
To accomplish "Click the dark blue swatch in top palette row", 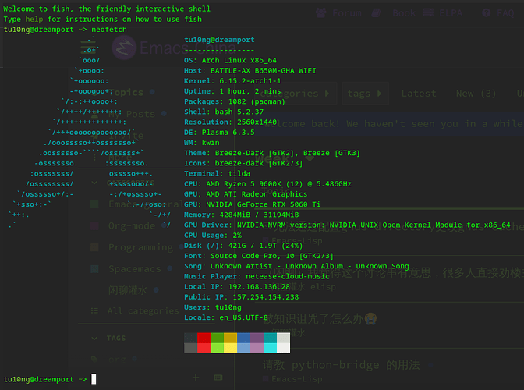I will pyautogui.click(x=243, y=338).
